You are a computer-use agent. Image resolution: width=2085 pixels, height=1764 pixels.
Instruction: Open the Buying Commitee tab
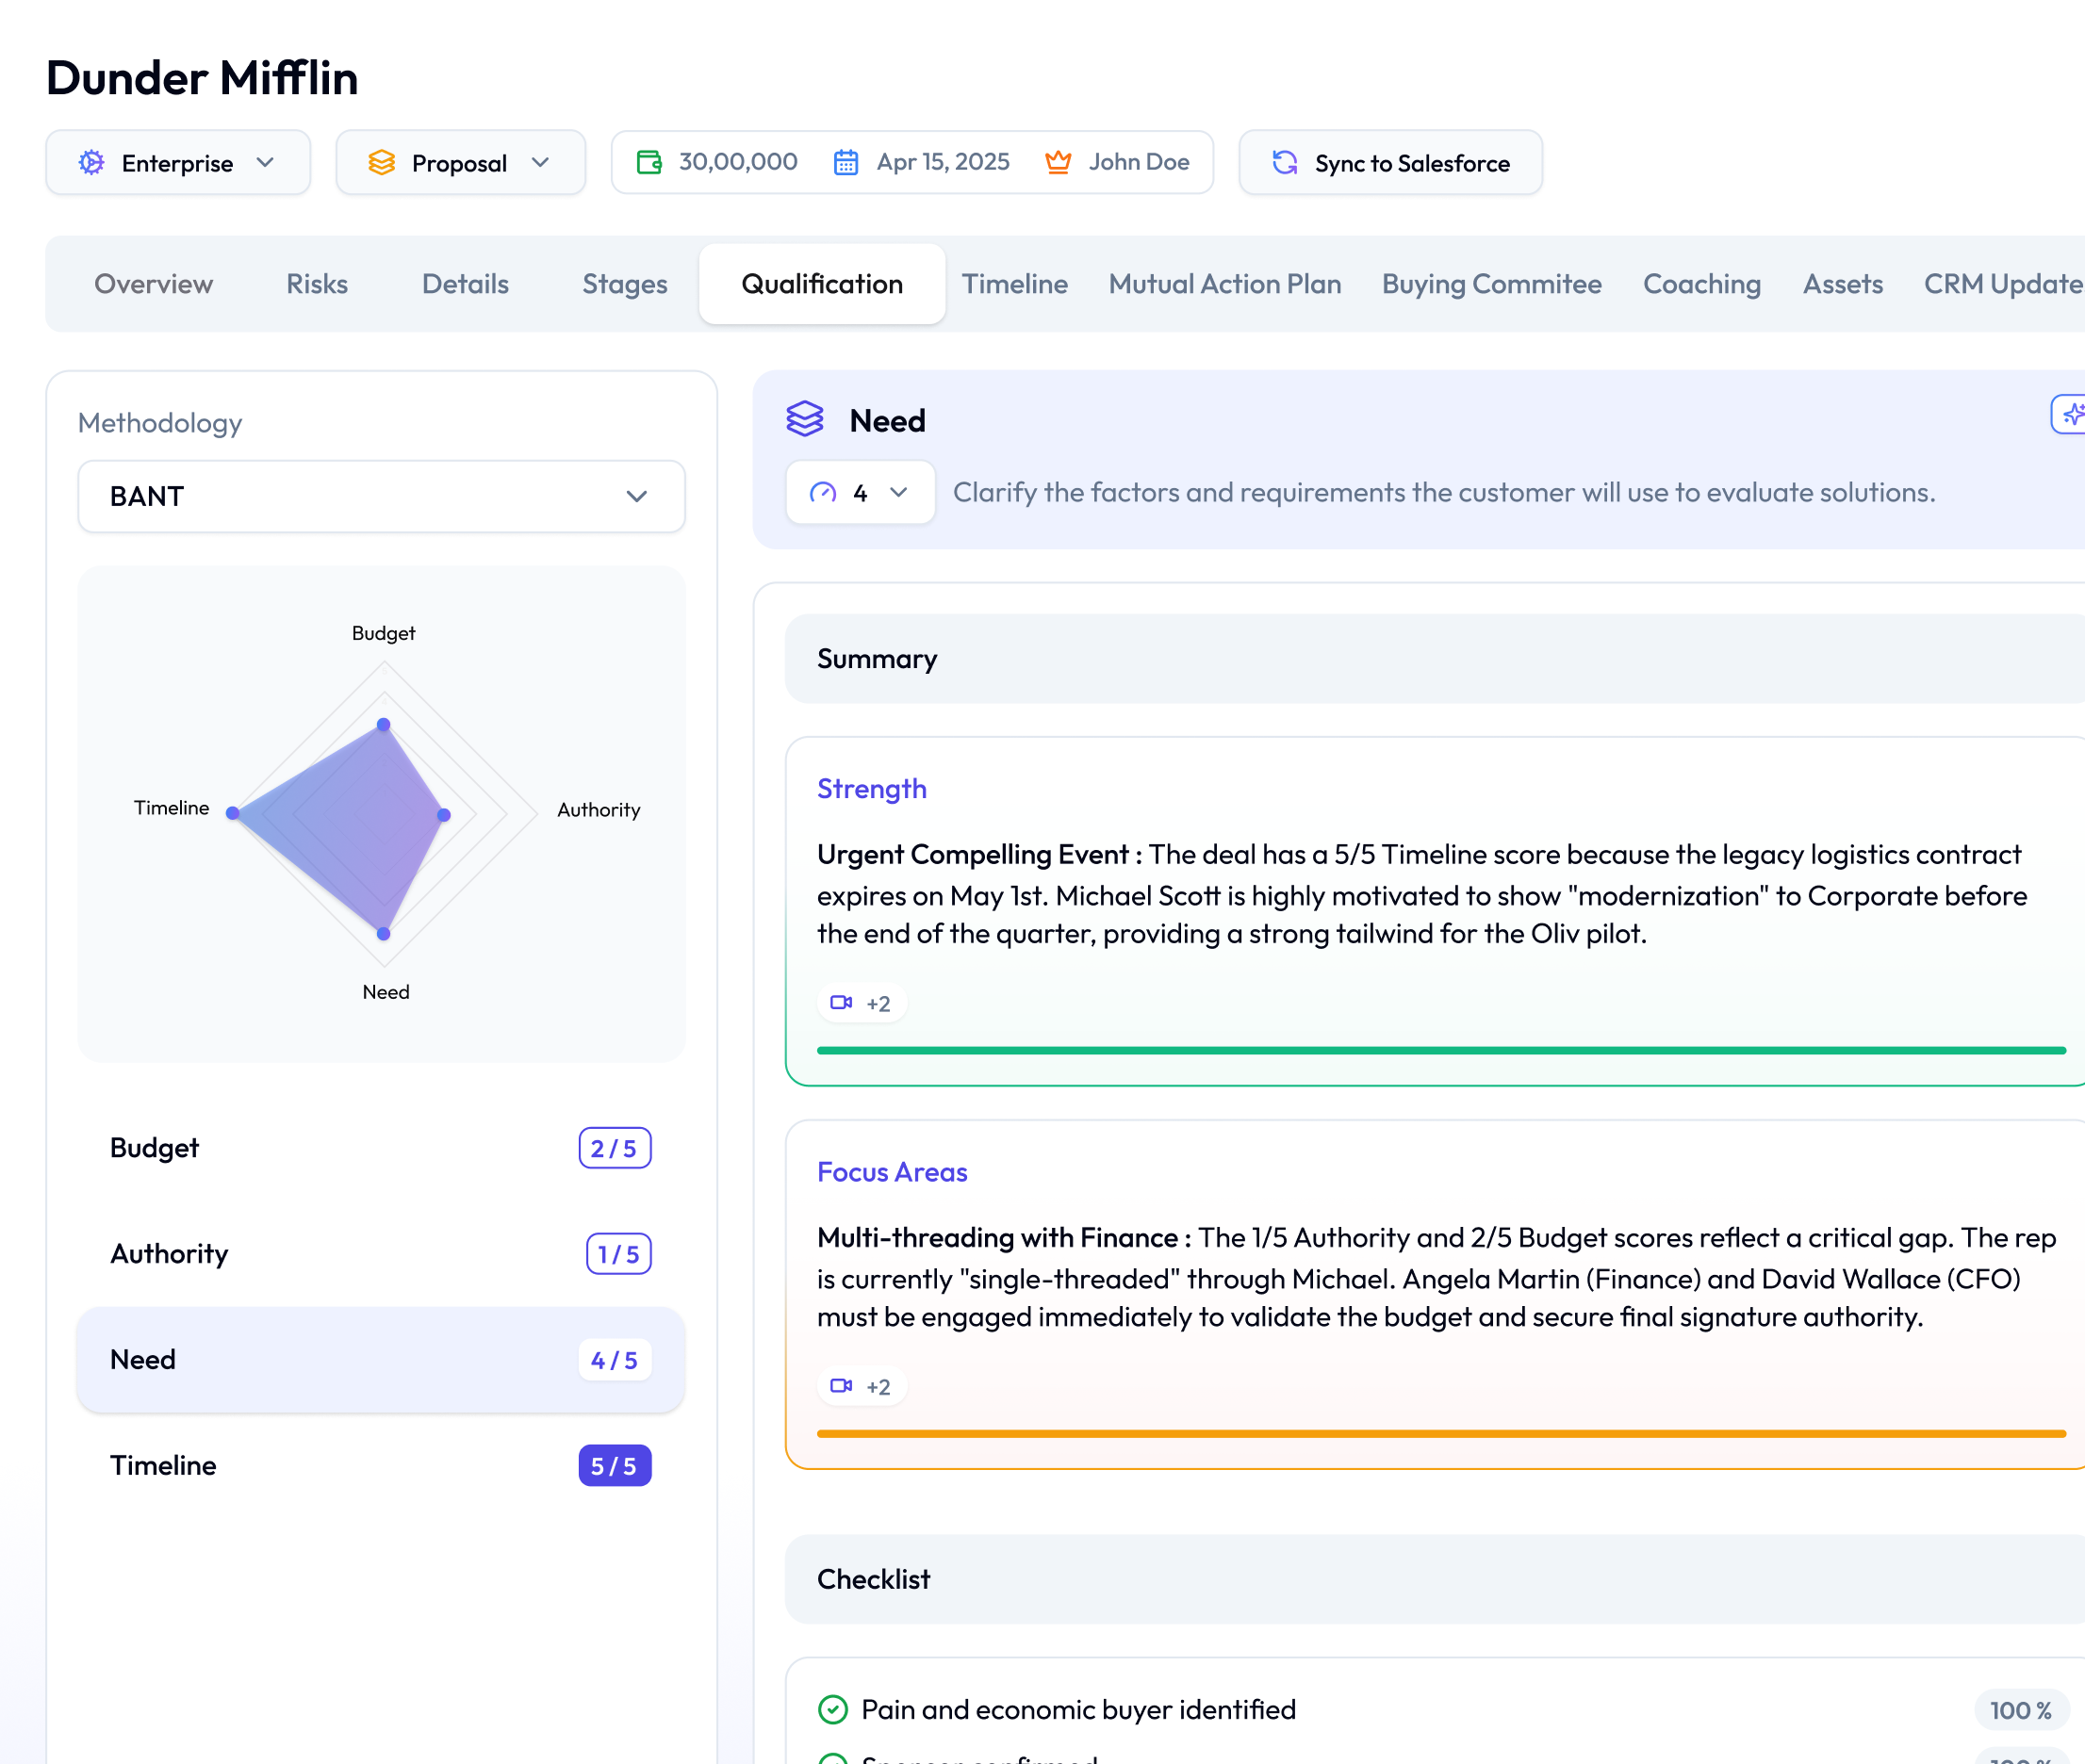1491,284
